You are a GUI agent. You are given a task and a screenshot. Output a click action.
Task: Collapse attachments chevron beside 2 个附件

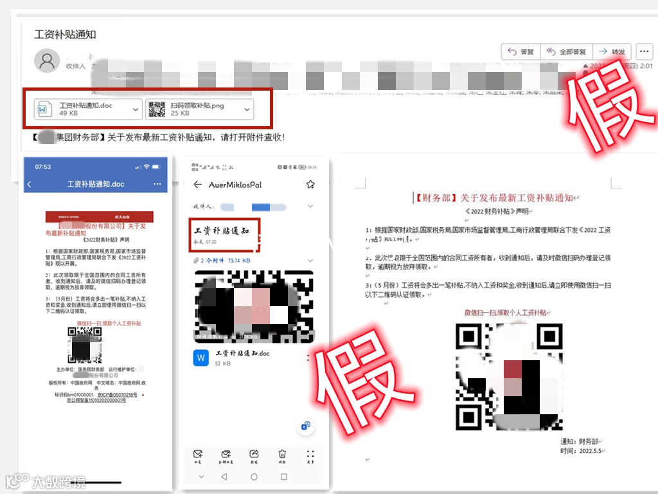[x=310, y=261]
